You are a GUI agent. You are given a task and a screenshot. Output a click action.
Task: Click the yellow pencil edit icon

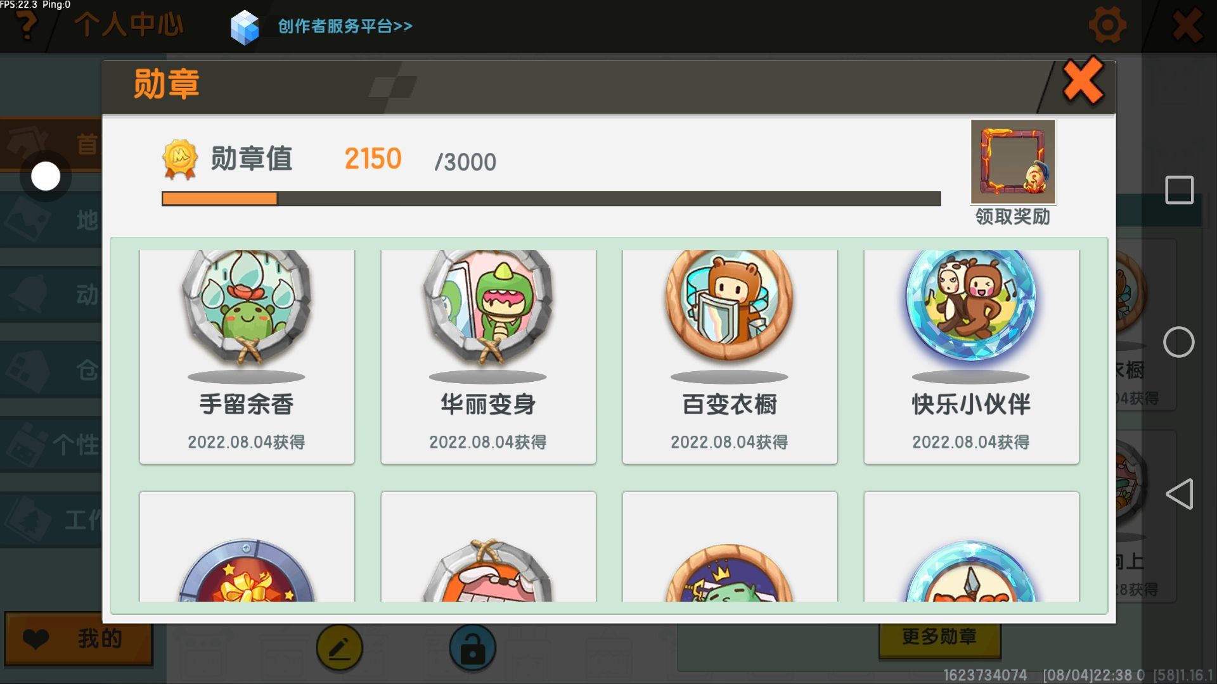(x=340, y=647)
